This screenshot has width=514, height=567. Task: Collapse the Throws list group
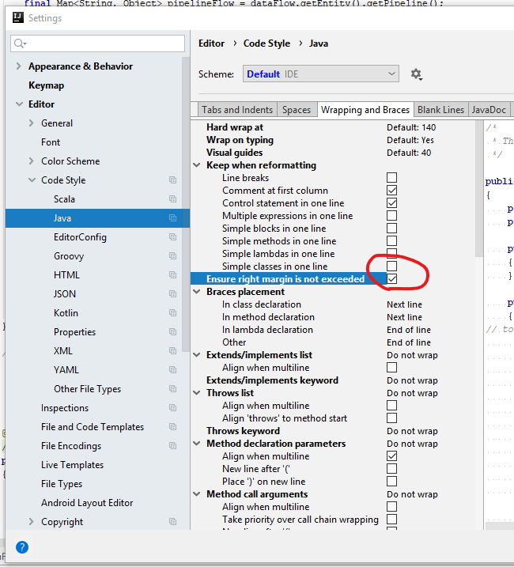(x=197, y=393)
